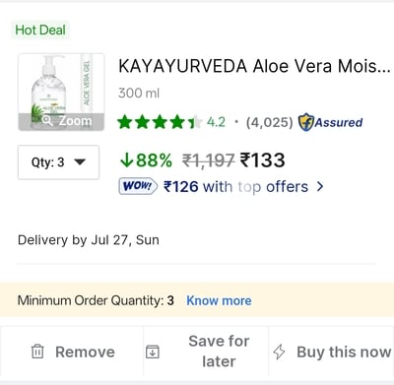Open Know more about minimum order quantity

(219, 300)
